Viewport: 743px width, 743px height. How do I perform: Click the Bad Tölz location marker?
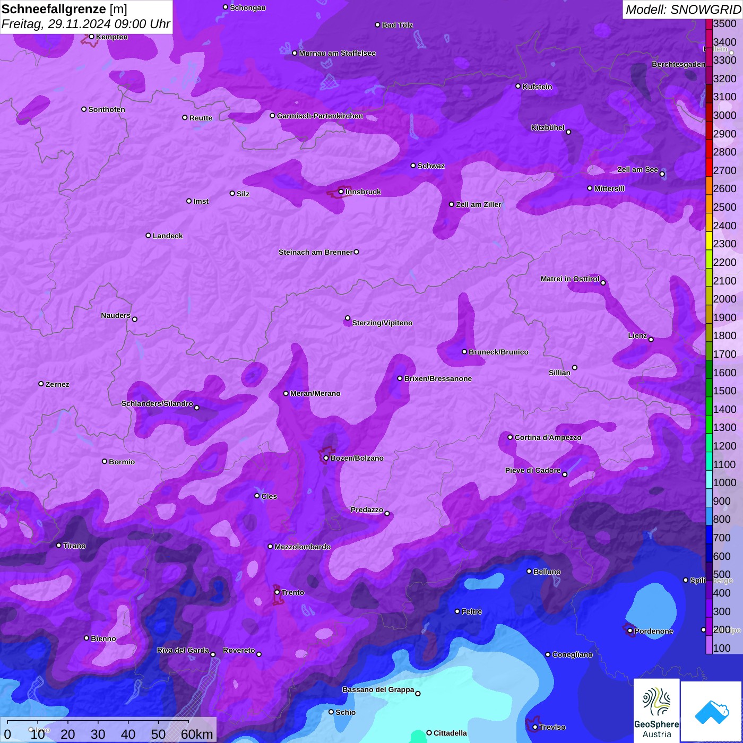tap(378, 25)
